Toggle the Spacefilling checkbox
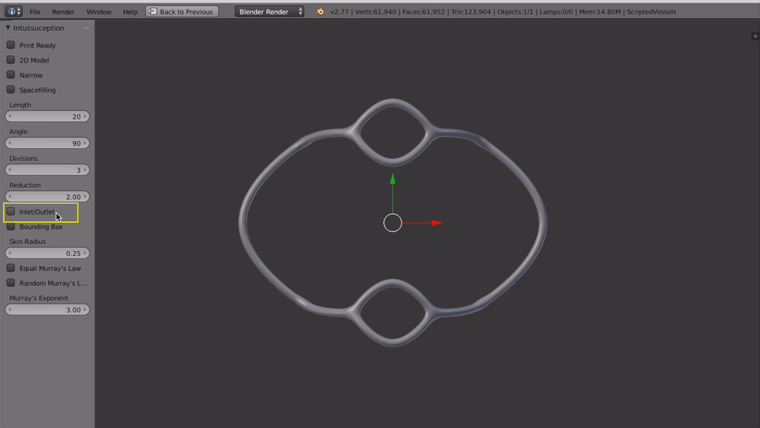760x428 pixels. pyautogui.click(x=10, y=90)
